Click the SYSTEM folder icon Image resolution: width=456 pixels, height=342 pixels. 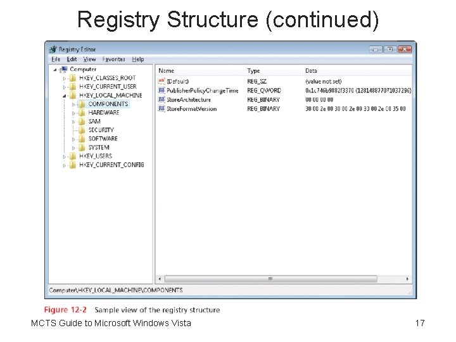point(82,148)
